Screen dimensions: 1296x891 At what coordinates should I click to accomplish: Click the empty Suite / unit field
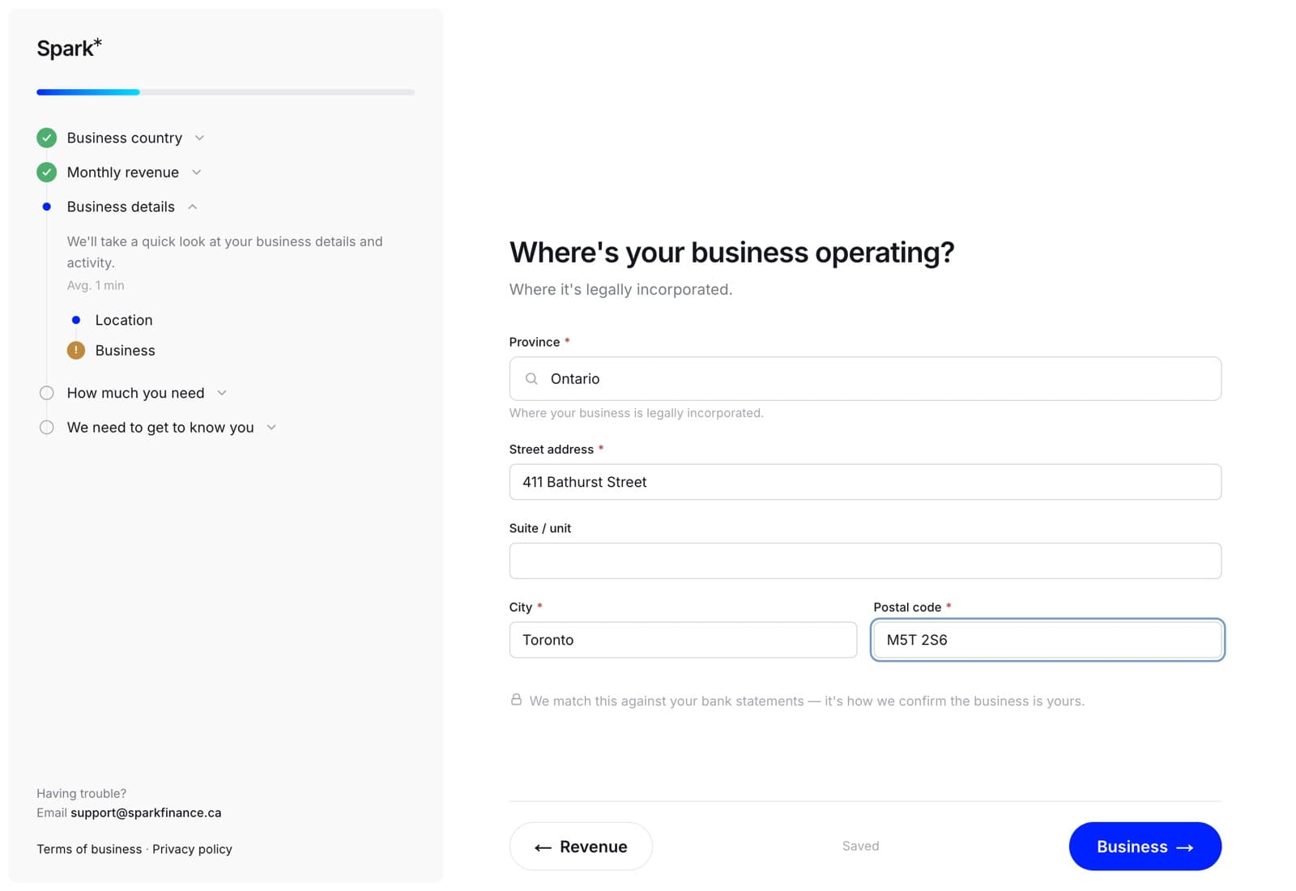[x=865, y=561]
